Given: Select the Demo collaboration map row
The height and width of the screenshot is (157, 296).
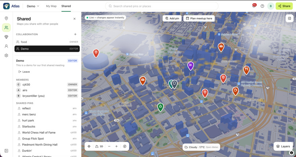Looking at the screenshot, I should pyautogui.click(x=47, y=49).
